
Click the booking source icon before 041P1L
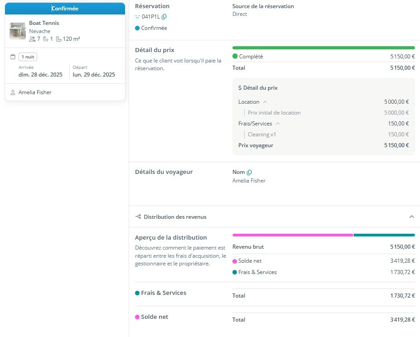click(138, 17)
